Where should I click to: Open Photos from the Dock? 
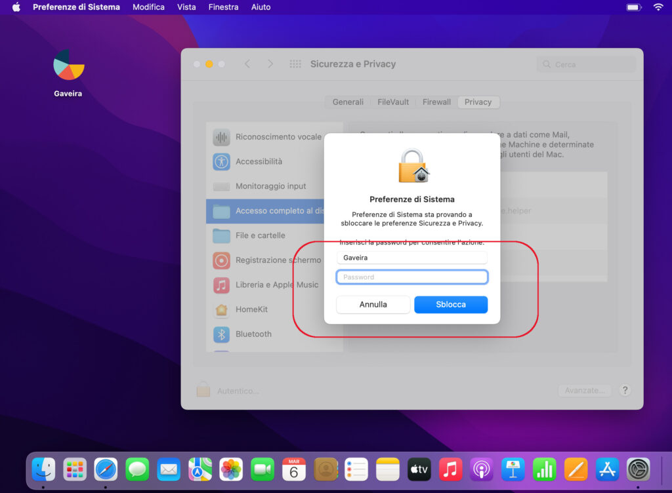click(x=231, y=469)
